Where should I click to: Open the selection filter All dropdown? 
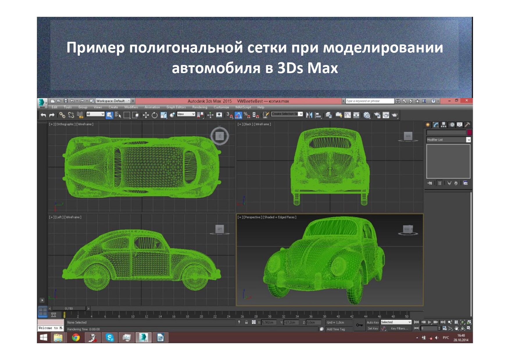tap(95, 114)
